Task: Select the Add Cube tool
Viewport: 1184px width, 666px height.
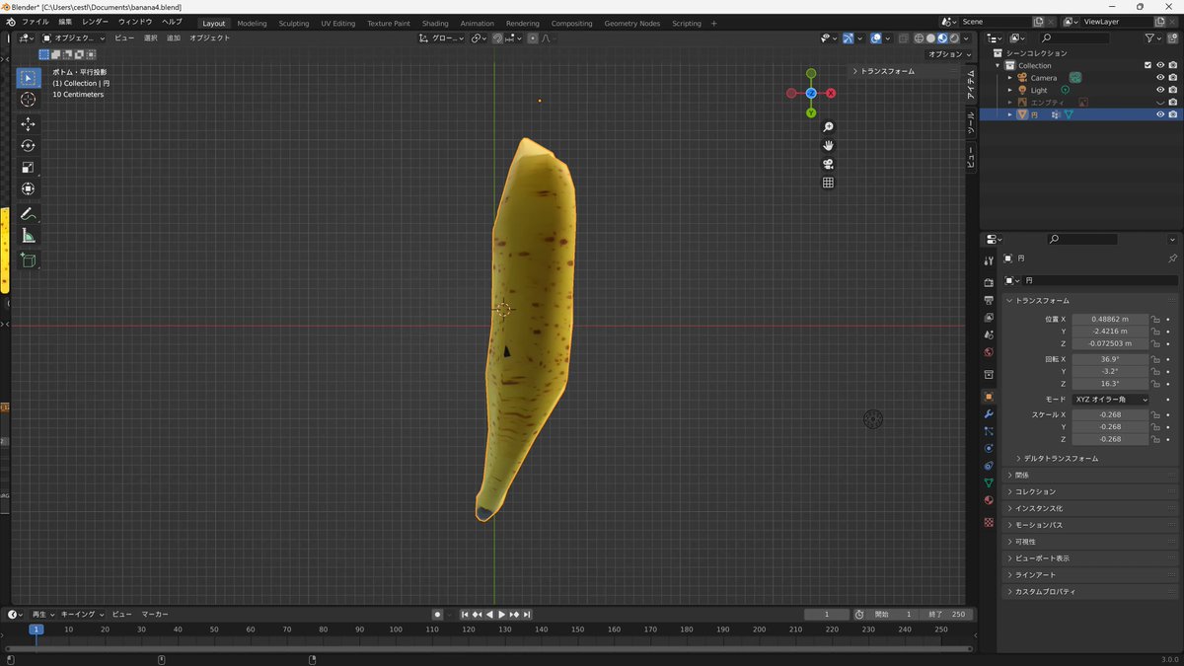Action: point(28,260)
